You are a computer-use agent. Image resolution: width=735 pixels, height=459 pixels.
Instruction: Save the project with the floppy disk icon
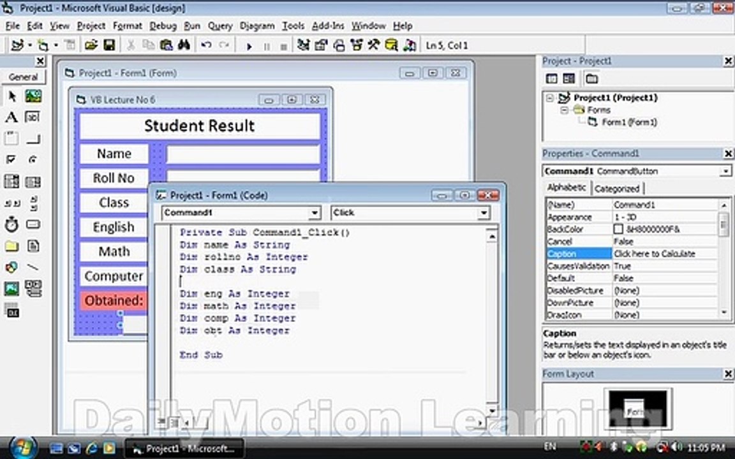click(x=109, y=45)
